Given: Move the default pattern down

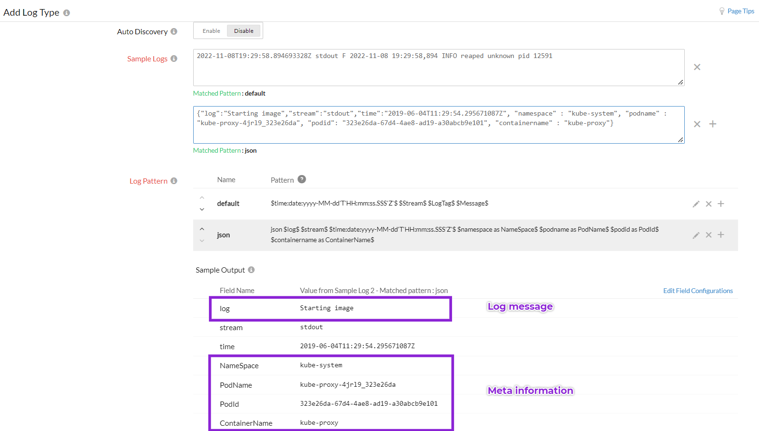Looking at the screenshot, I should coord(202,209).
